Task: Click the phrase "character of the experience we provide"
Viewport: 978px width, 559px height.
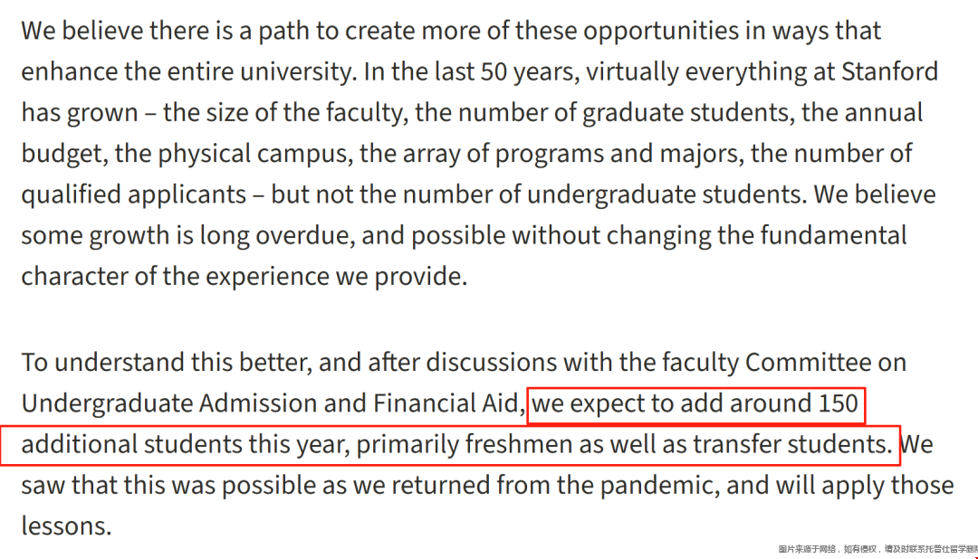Action: click(242, 277)
